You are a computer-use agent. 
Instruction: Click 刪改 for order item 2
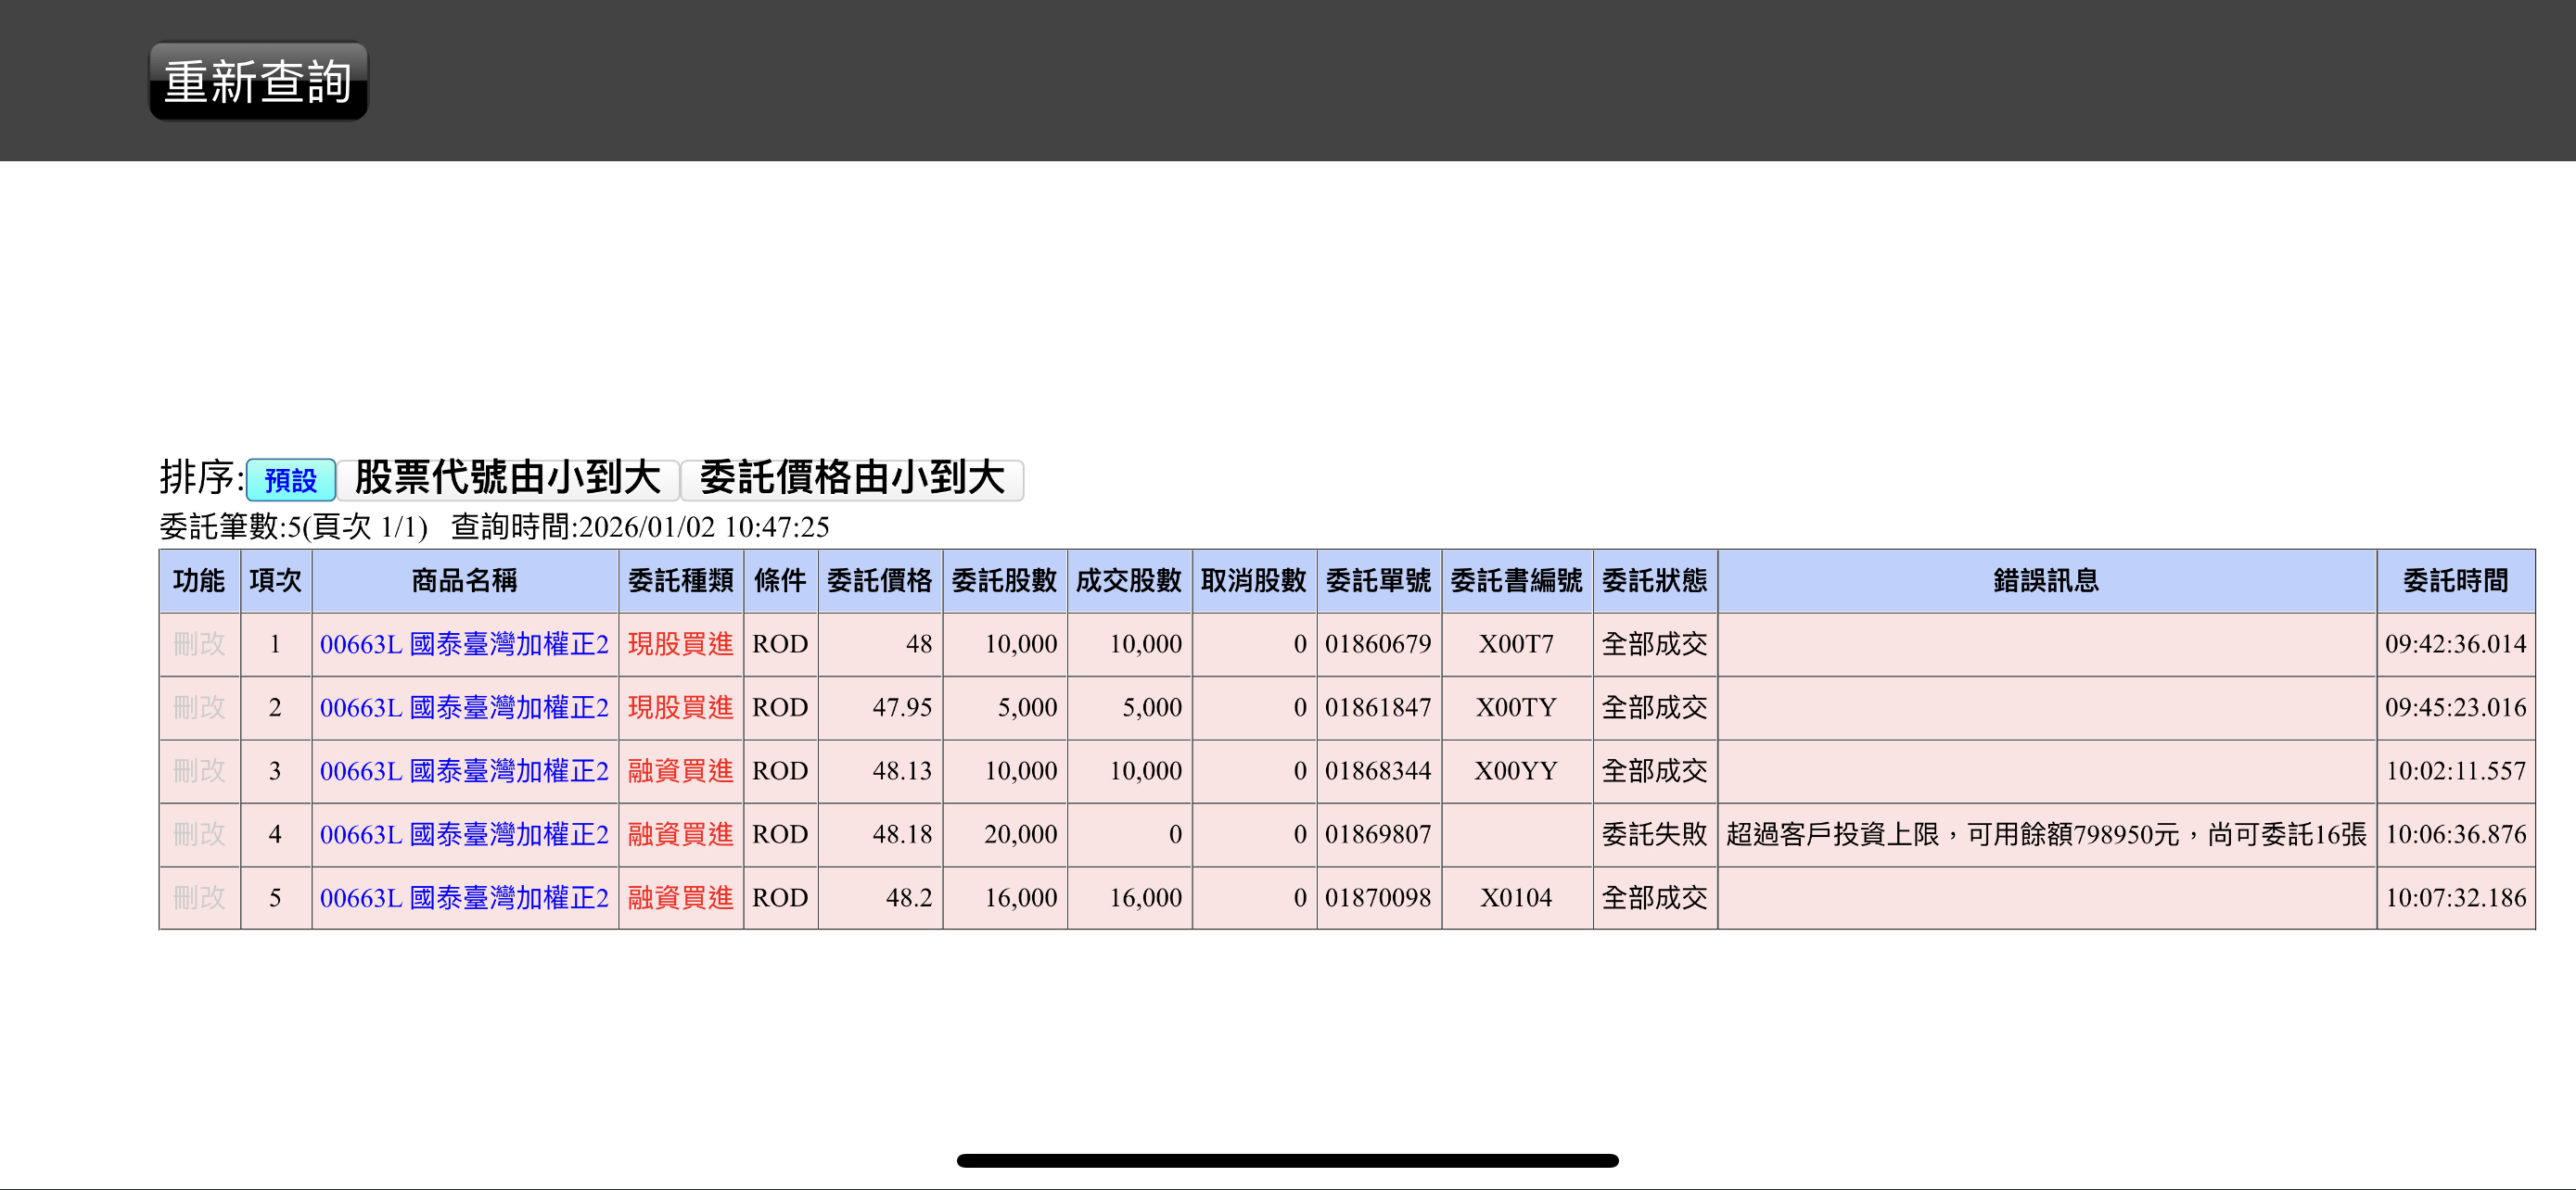coord(199,707)
